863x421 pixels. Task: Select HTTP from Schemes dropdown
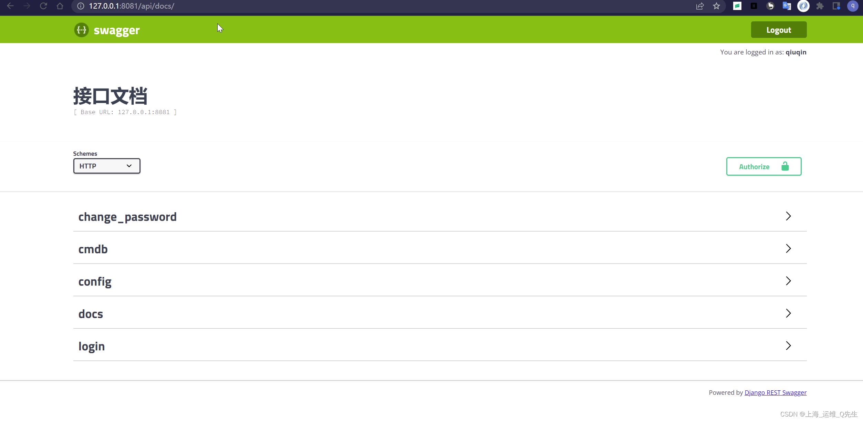tap(106, 166)
